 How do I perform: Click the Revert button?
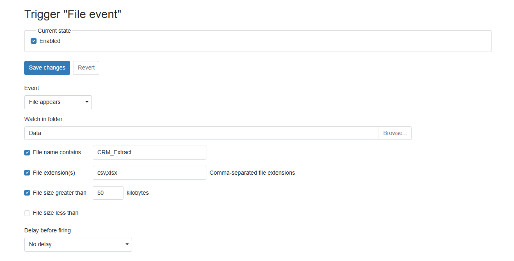(86, 68)
